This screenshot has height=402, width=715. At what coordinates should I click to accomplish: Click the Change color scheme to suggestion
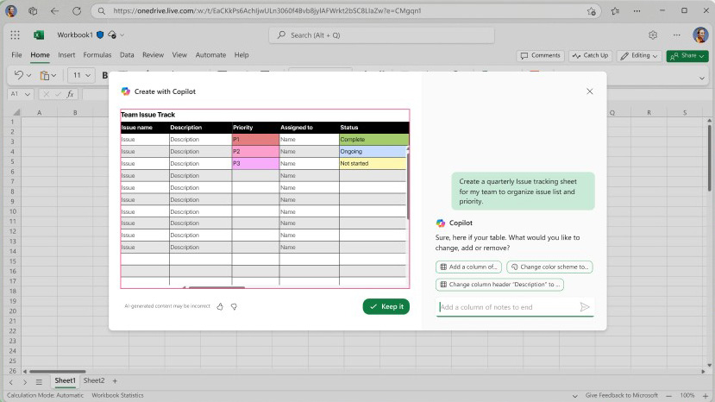[549, 267]
